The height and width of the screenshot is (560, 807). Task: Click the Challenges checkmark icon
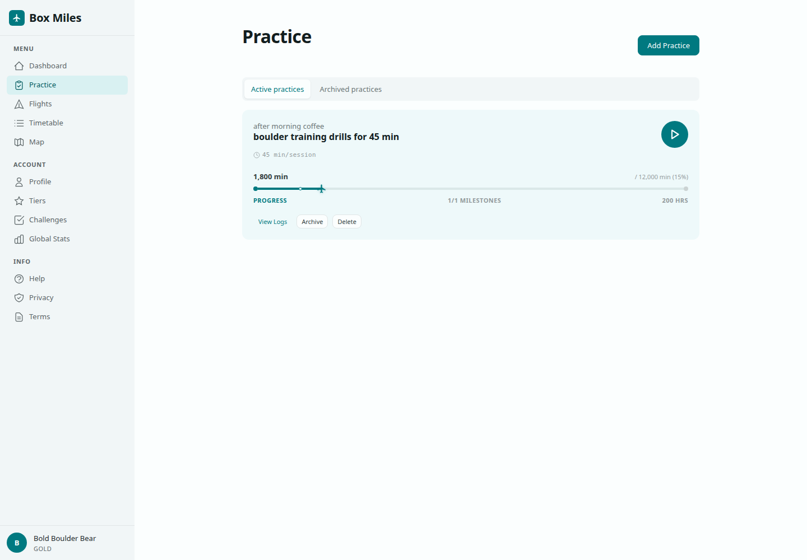(x=19, y=220)
